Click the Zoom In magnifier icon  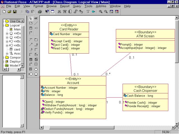tap(101, 12)
